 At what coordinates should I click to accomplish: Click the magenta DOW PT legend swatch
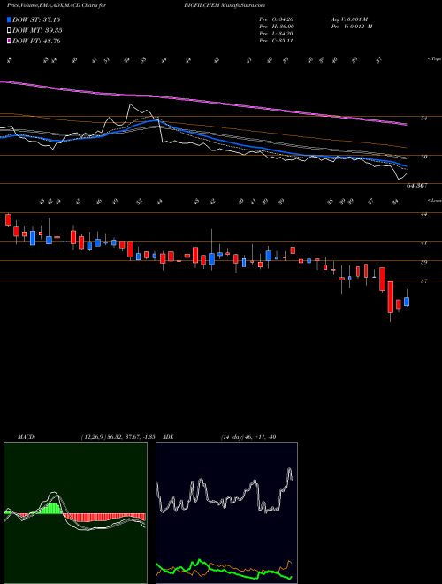click(x=10, y=41)
